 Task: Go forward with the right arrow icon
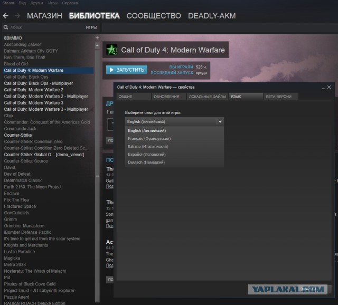point(17,16)
